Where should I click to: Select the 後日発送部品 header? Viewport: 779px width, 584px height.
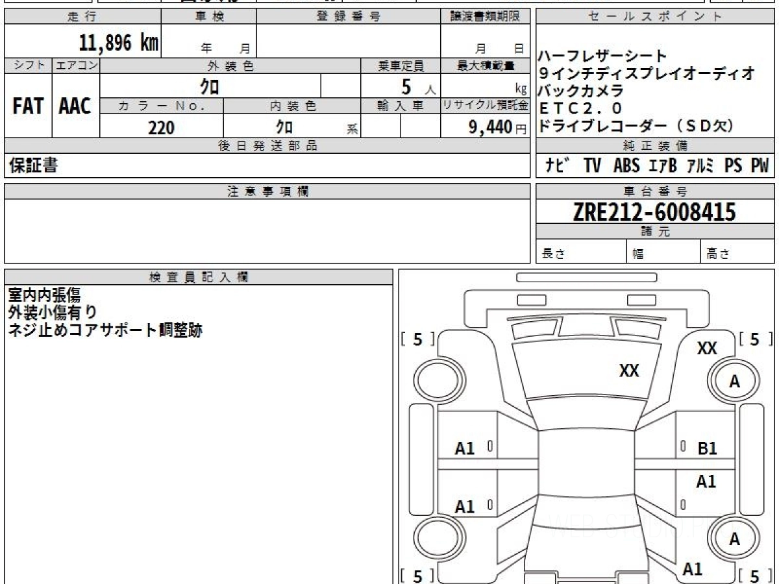267,146
